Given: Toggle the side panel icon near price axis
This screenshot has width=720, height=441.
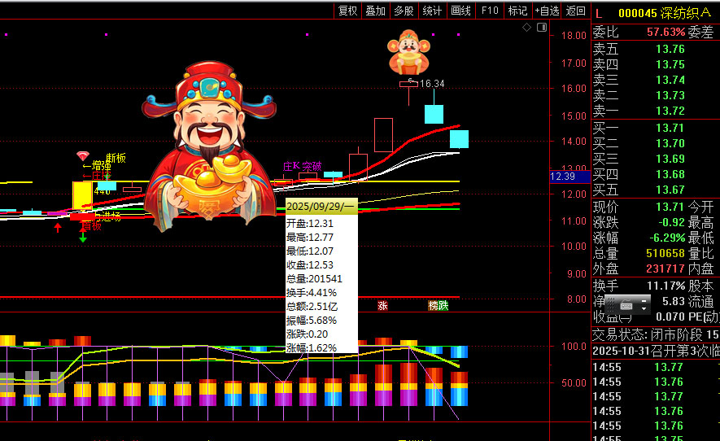Looking at the screenshot, I should pos(540,28).
